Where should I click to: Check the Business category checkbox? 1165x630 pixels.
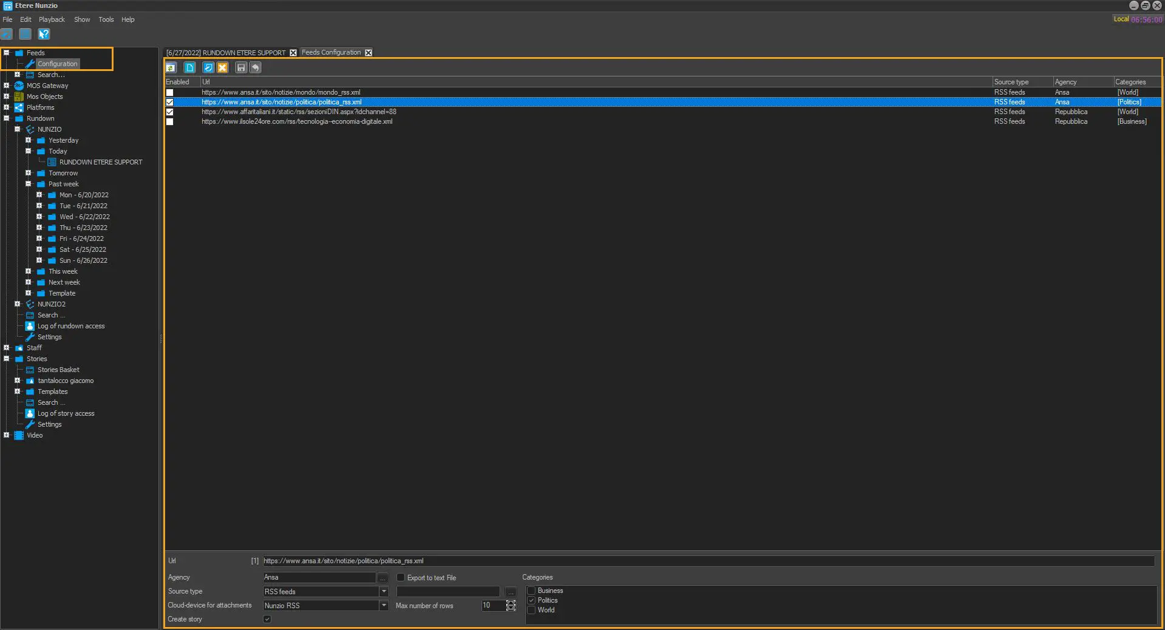[531, 591]
